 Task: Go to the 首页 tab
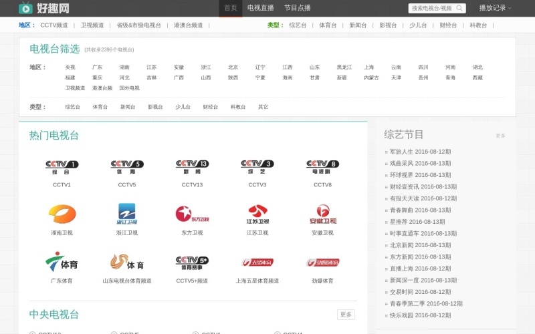click(x=231, y=8)
